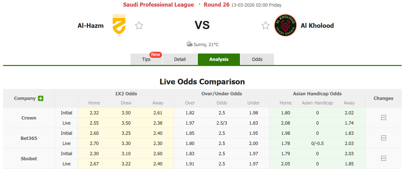Click the Al-Hazm yellow team crest

[x=119, y=25]
